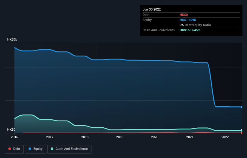Click the Debt row label in tooltip
This screenshot has width=247, height=158.
tap(146, 15)
